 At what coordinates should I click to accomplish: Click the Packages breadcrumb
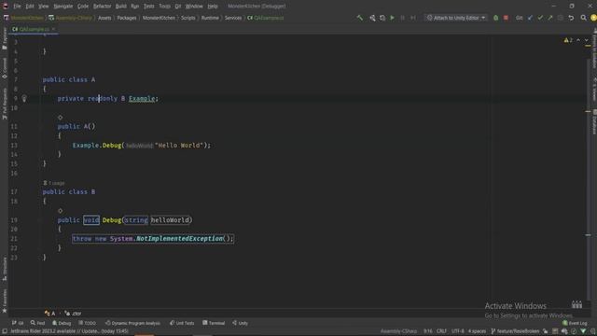click(x=127, y=18)
